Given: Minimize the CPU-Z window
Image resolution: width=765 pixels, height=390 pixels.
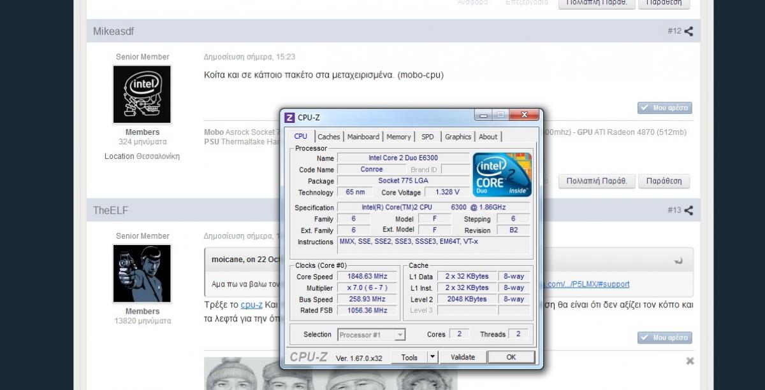Looking at the screenshot, I should [484, 115].
